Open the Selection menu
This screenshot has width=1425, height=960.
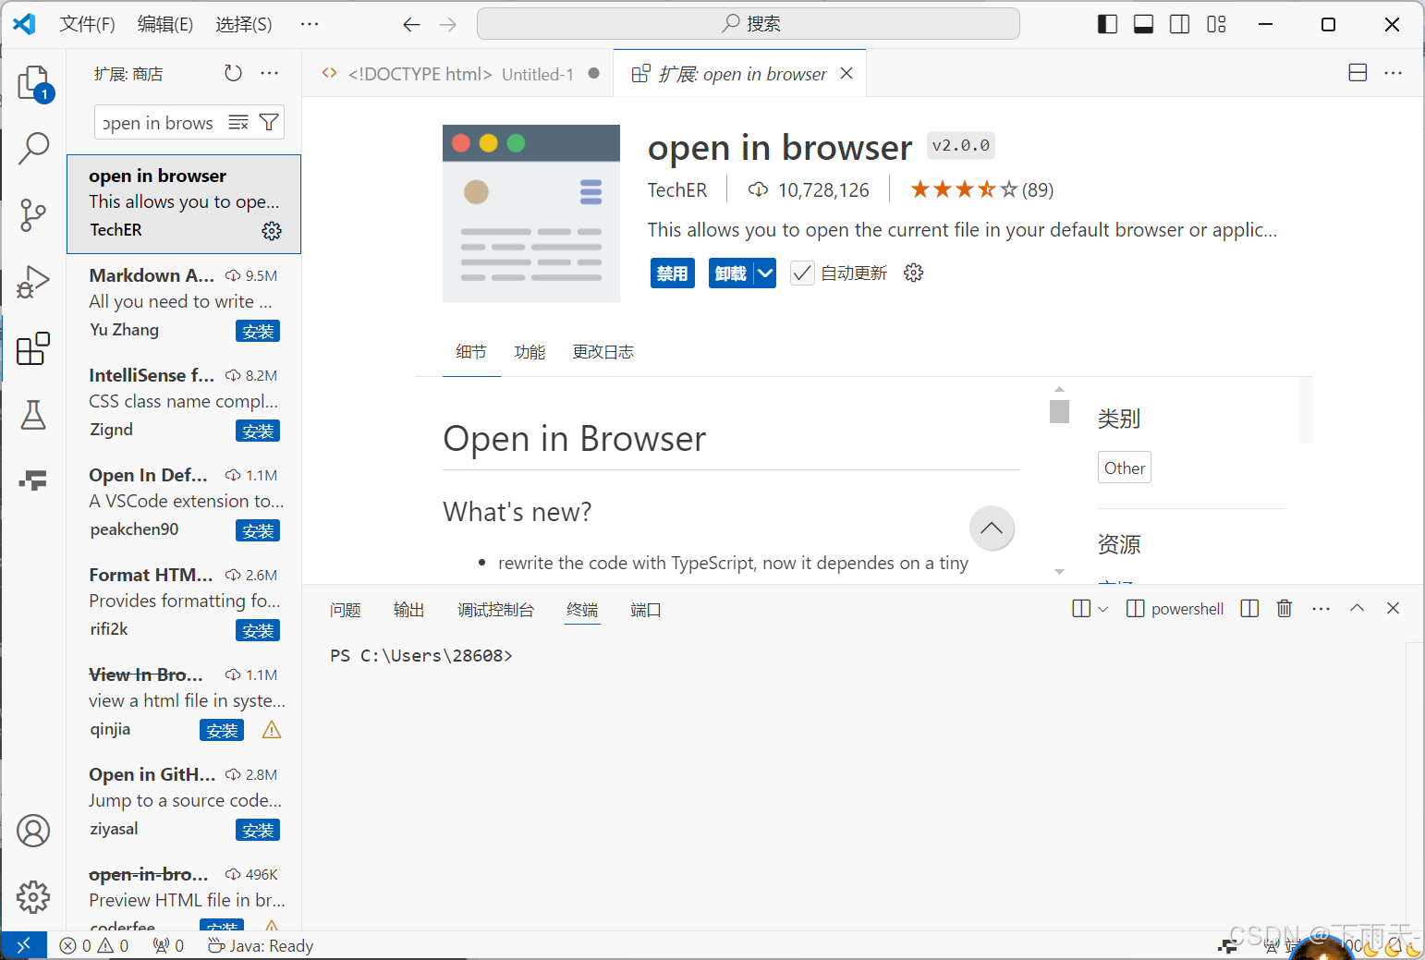(244, 24)
